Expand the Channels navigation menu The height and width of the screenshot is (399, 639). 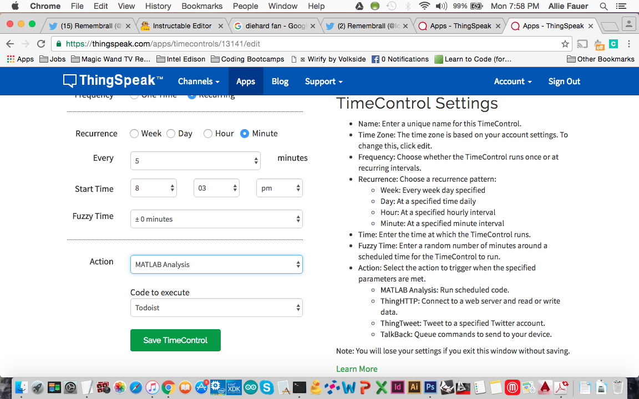(199, 81)
